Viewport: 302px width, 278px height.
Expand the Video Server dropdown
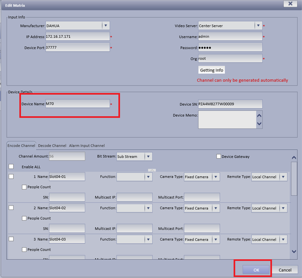click(258, 26)
